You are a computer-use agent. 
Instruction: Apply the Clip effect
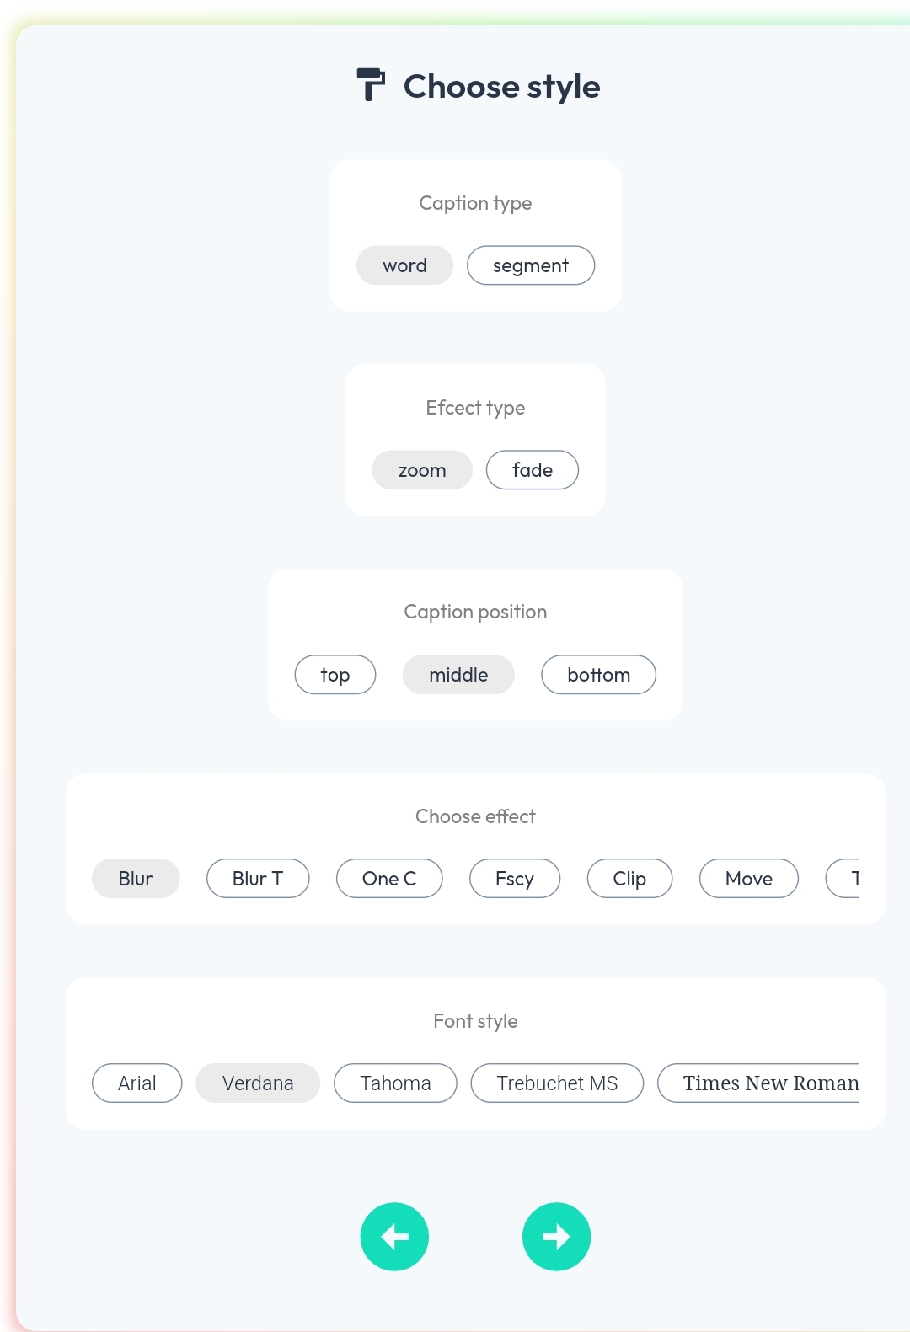tap(629, 879)
